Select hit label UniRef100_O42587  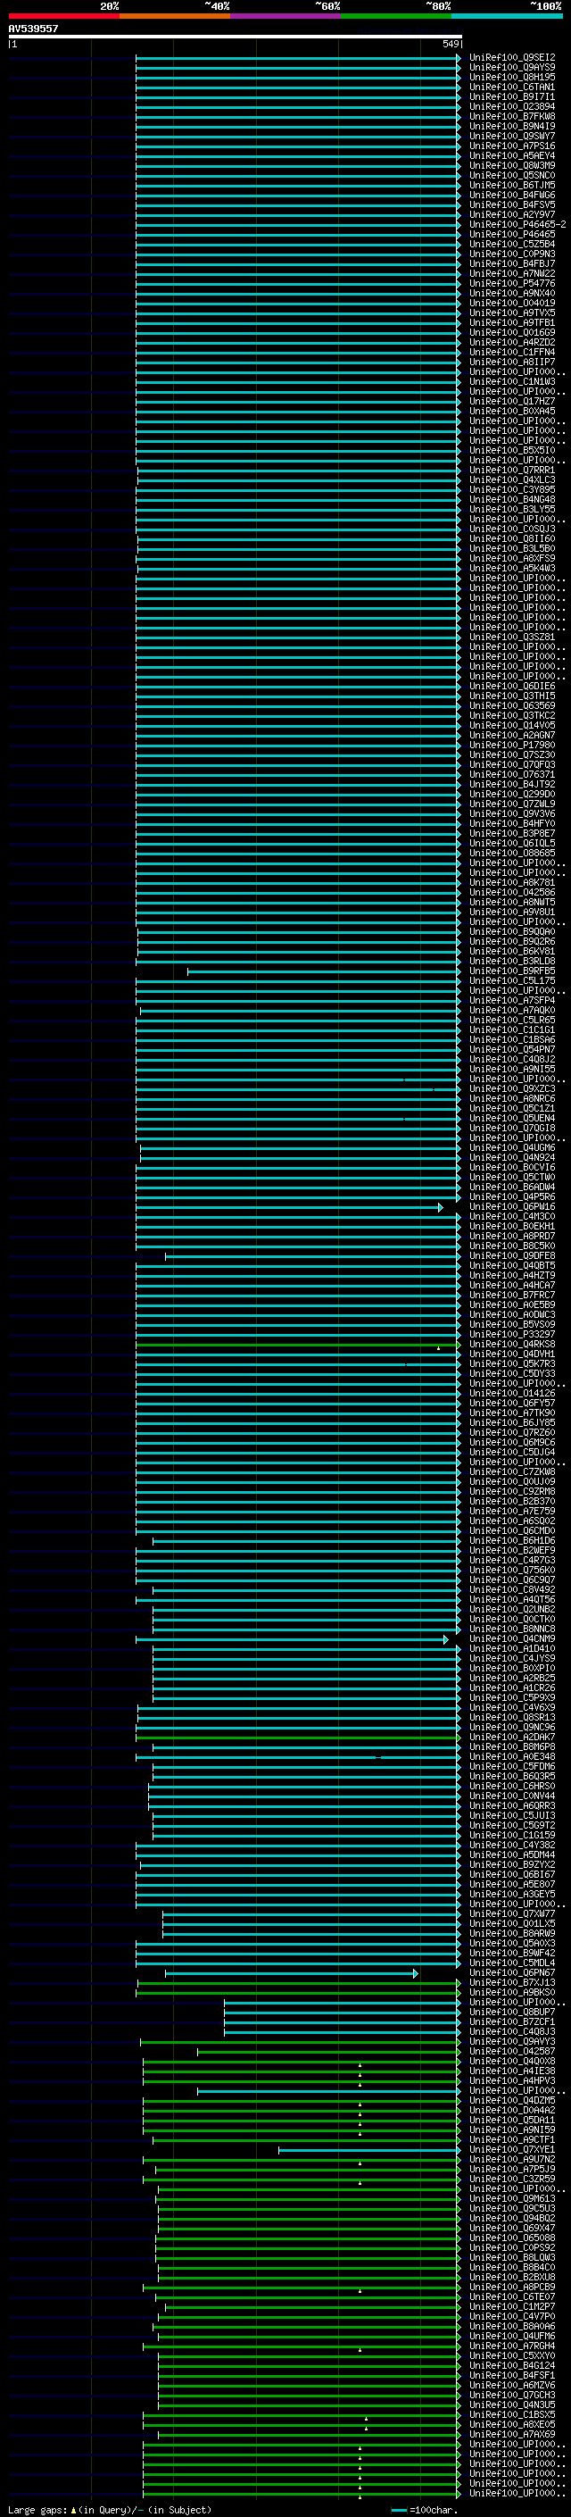point(512,2051)
